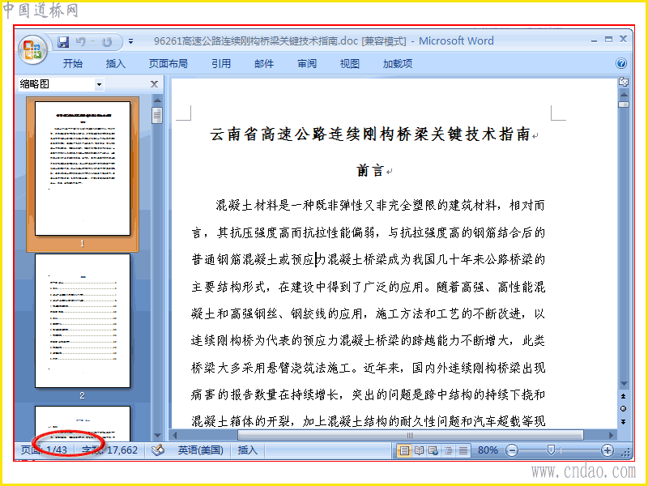Switch to the 页面布局 ribbon tab
The width and height of the screenshot is (648, 486).
click(168, 64)
